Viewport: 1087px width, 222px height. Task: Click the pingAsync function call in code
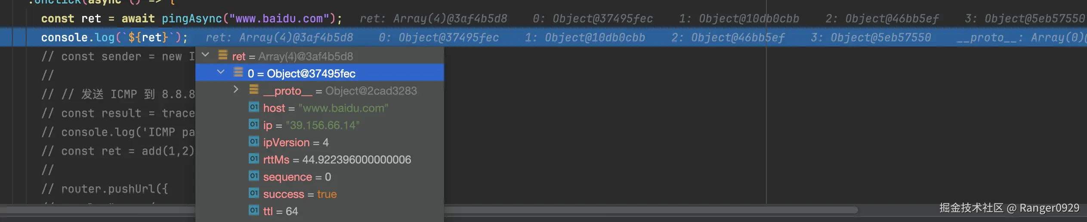(192, 18)
